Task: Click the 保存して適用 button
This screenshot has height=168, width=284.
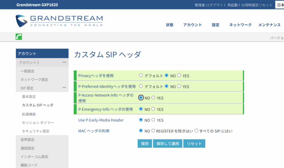Action: click(168, 144)
